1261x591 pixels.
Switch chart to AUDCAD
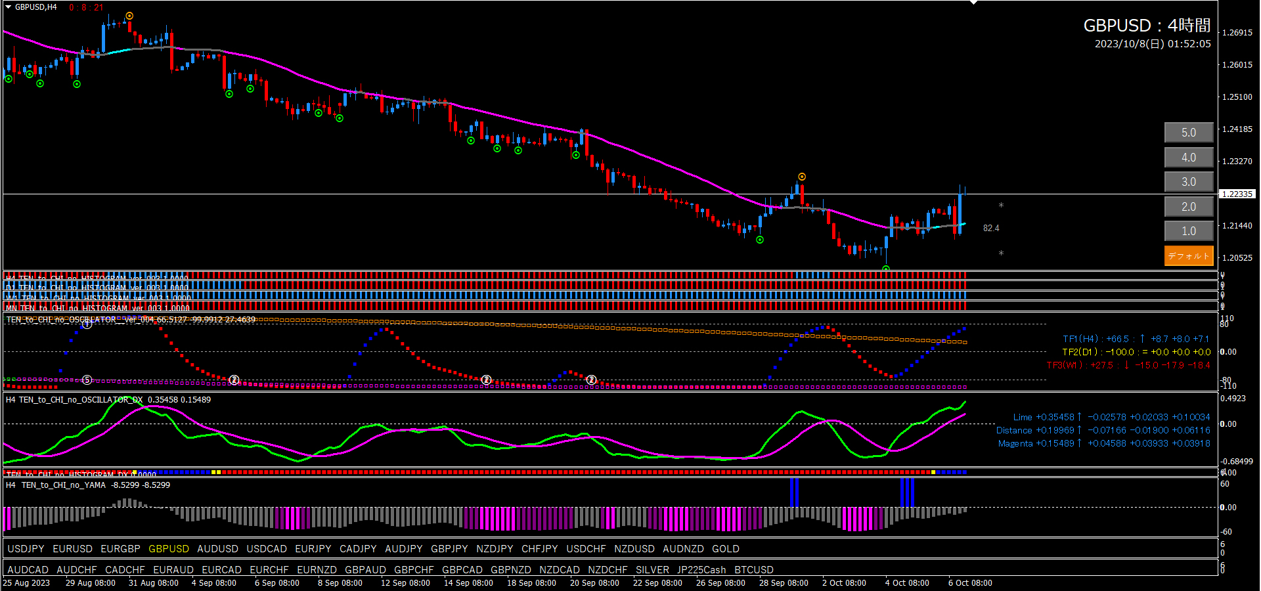28,570
